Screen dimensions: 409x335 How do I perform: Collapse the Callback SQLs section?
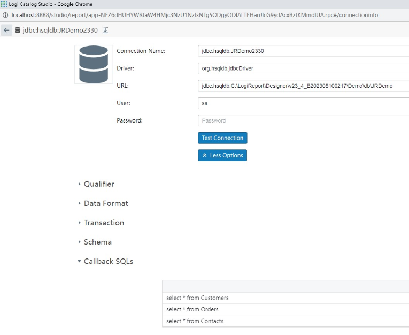click(106, 261)
